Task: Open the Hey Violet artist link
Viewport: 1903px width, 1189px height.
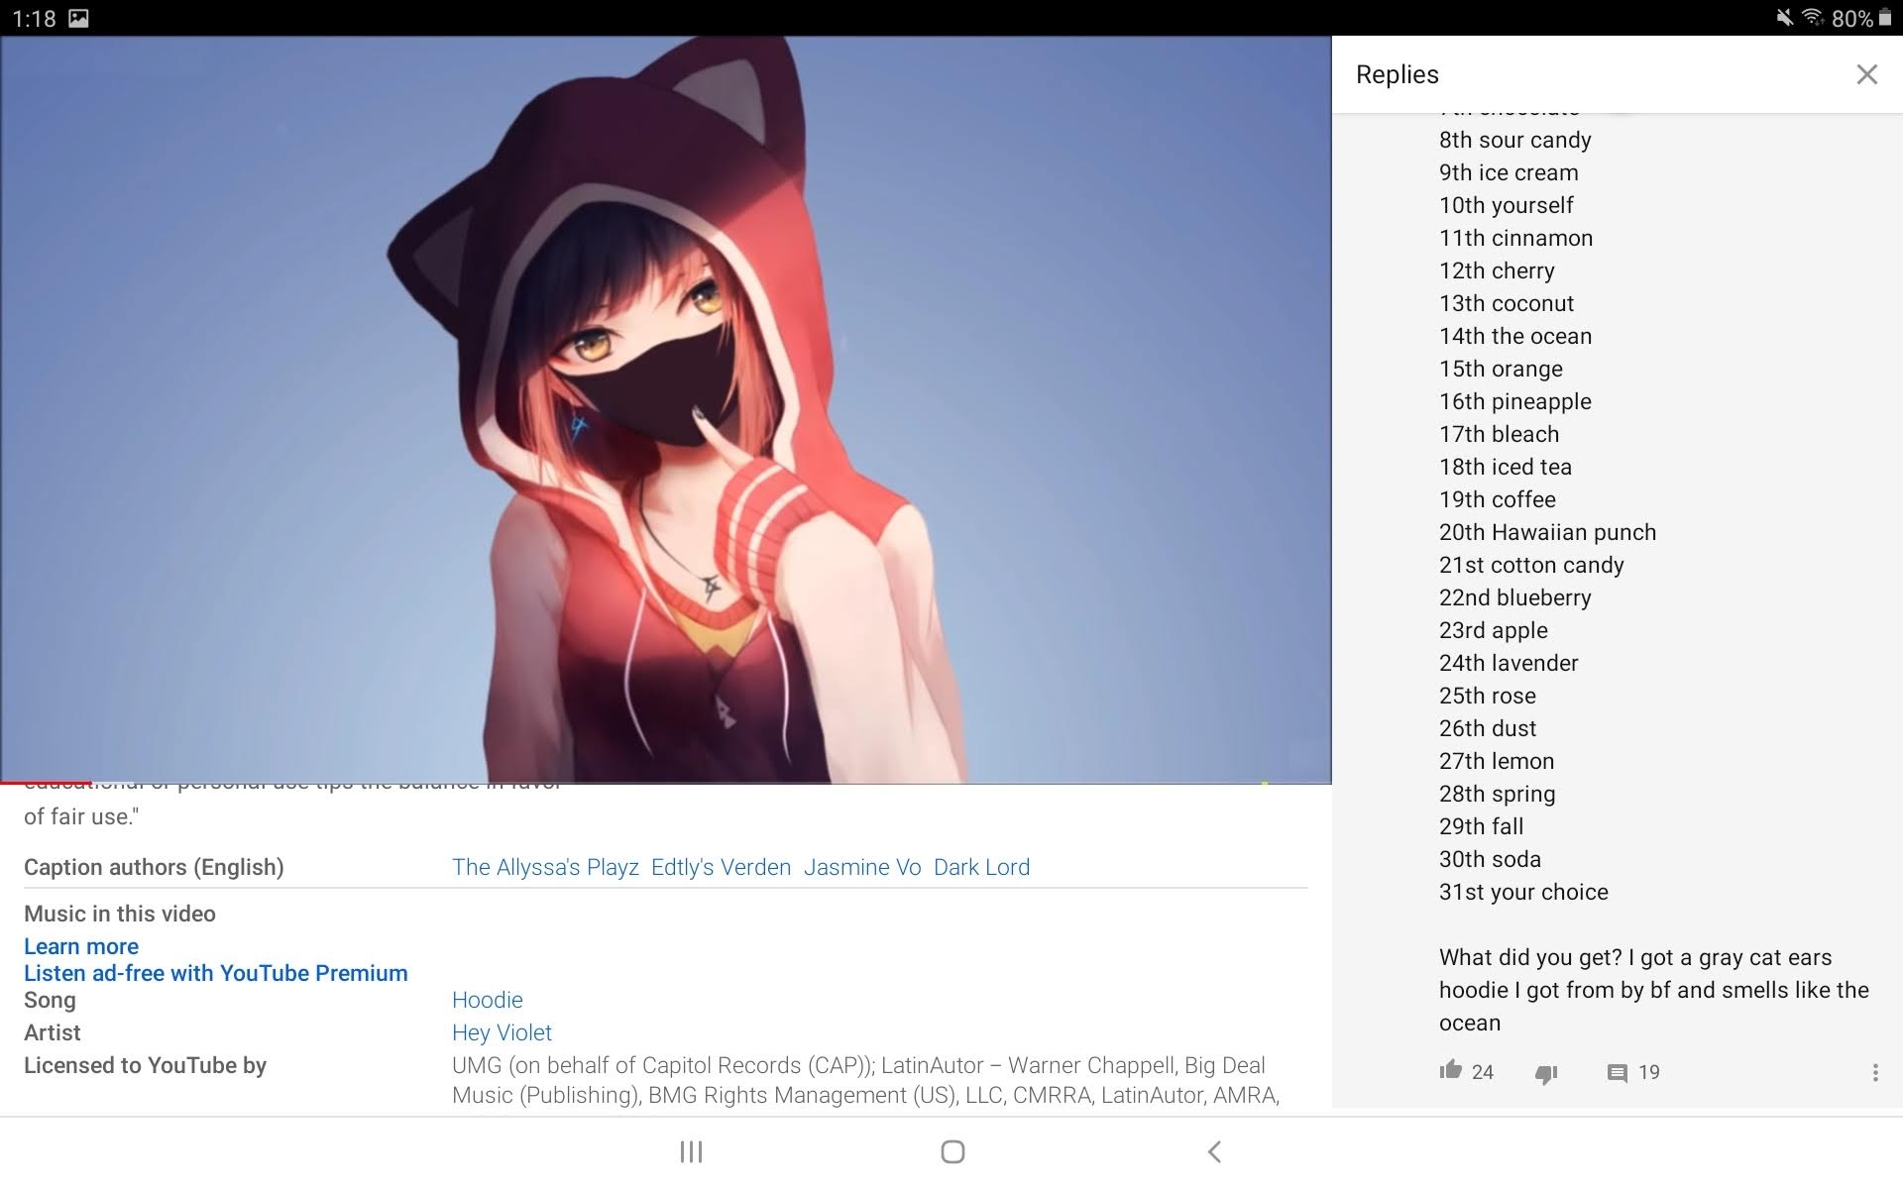Action: click(502, 1032)
